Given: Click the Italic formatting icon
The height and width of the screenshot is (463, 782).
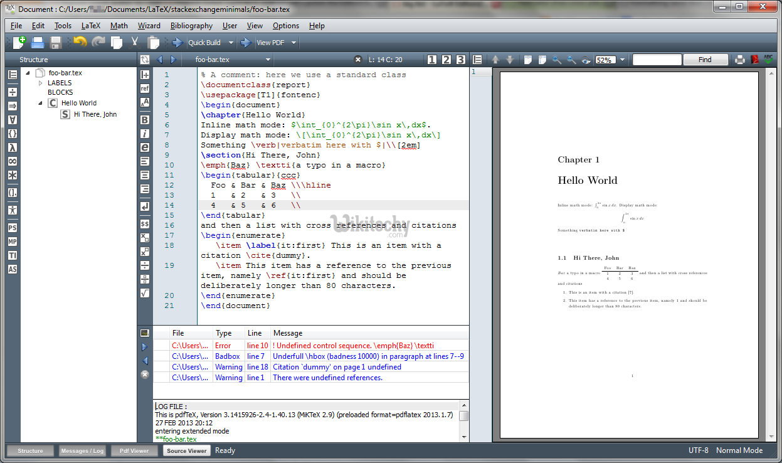Looking at the screenshot, I should 145,134.
